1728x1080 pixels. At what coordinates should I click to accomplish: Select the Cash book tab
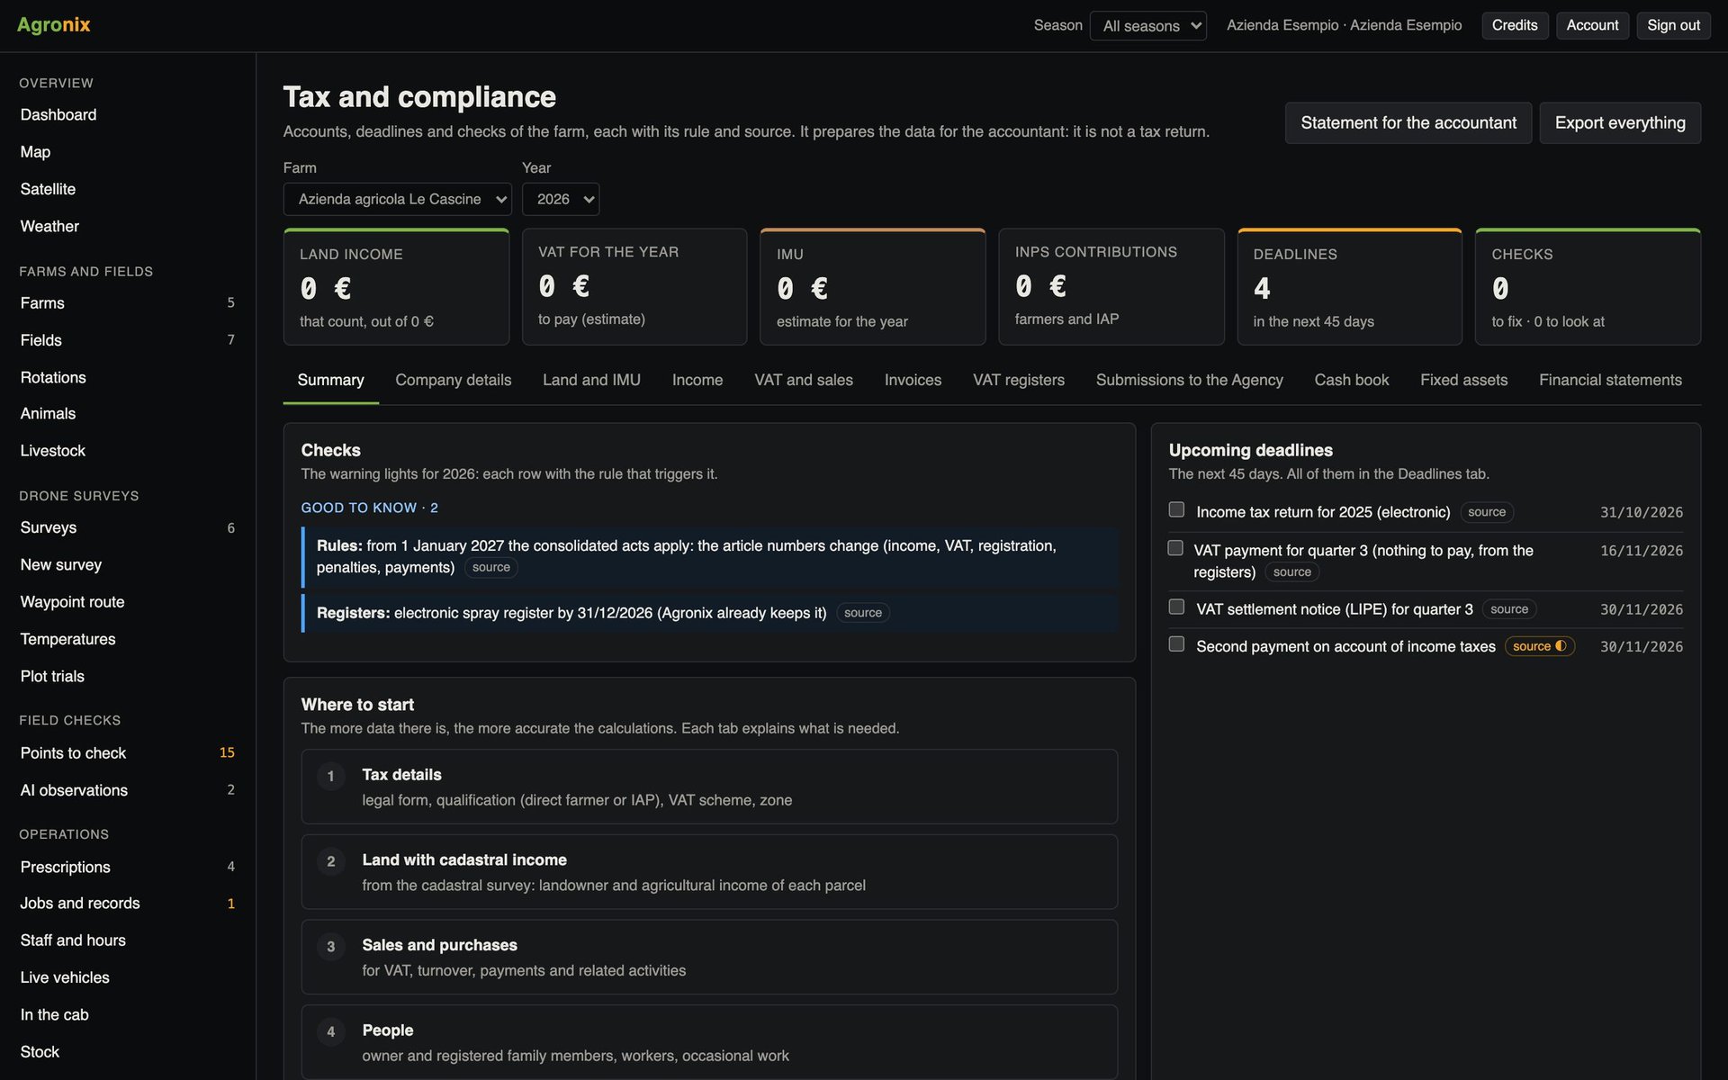coord(1351,380)
